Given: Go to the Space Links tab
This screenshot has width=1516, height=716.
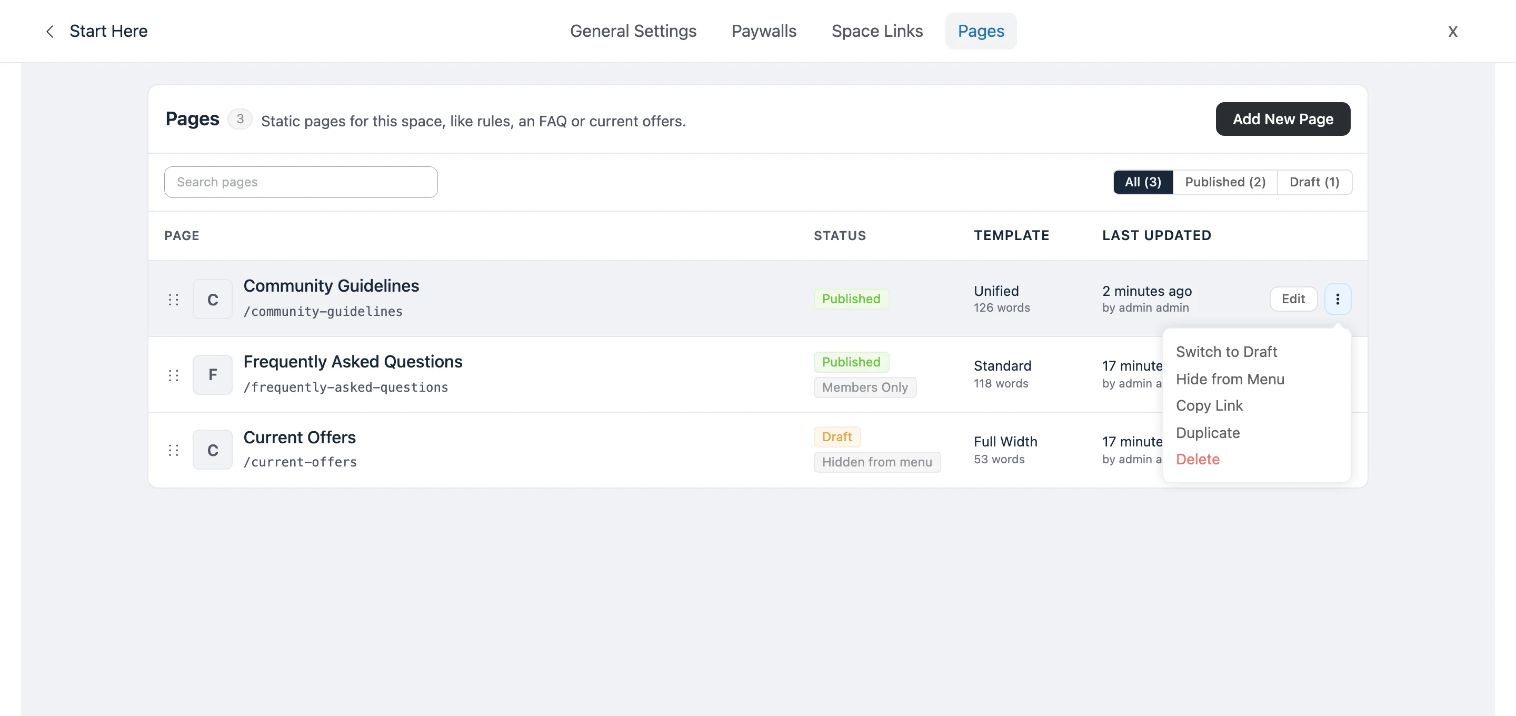Looking at the screenshot, I should point(877,31).
